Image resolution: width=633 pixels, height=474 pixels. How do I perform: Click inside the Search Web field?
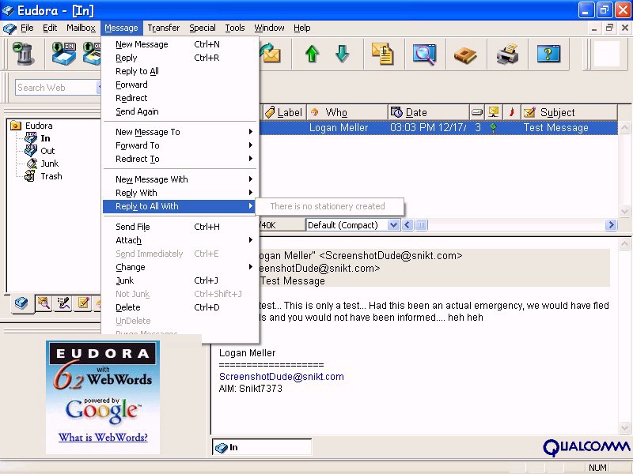(55, 88)
